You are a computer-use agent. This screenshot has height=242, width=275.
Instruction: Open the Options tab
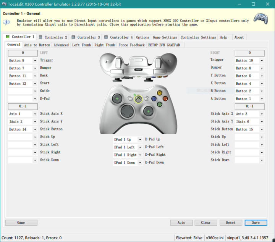point(142,37)
